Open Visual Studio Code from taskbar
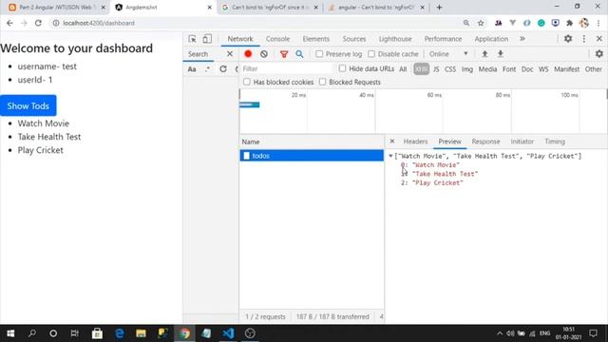The image size is (608, 342). [x=228, y=333]
